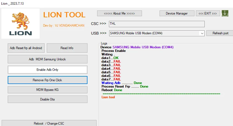Click the data1...OK log line
This screenshot has height=126, width=233.
click(110, 58)
